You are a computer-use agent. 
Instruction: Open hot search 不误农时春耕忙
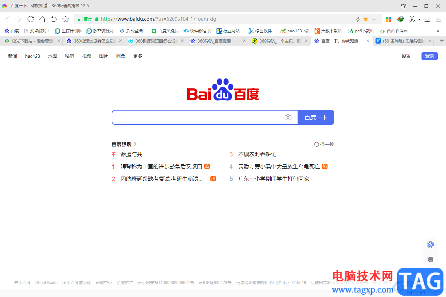(257, 154)
